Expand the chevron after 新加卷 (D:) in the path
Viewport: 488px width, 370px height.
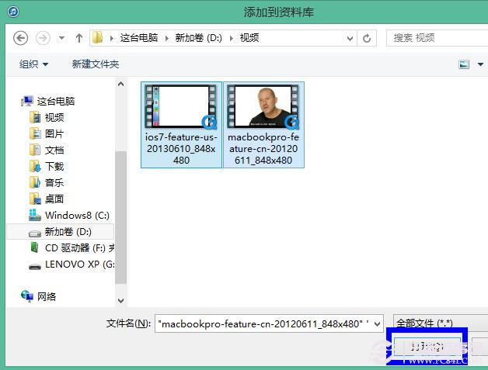tap(232, 38)
